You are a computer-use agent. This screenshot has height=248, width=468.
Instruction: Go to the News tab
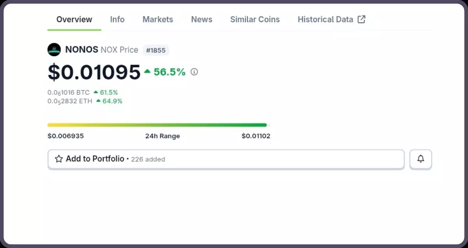202,19
